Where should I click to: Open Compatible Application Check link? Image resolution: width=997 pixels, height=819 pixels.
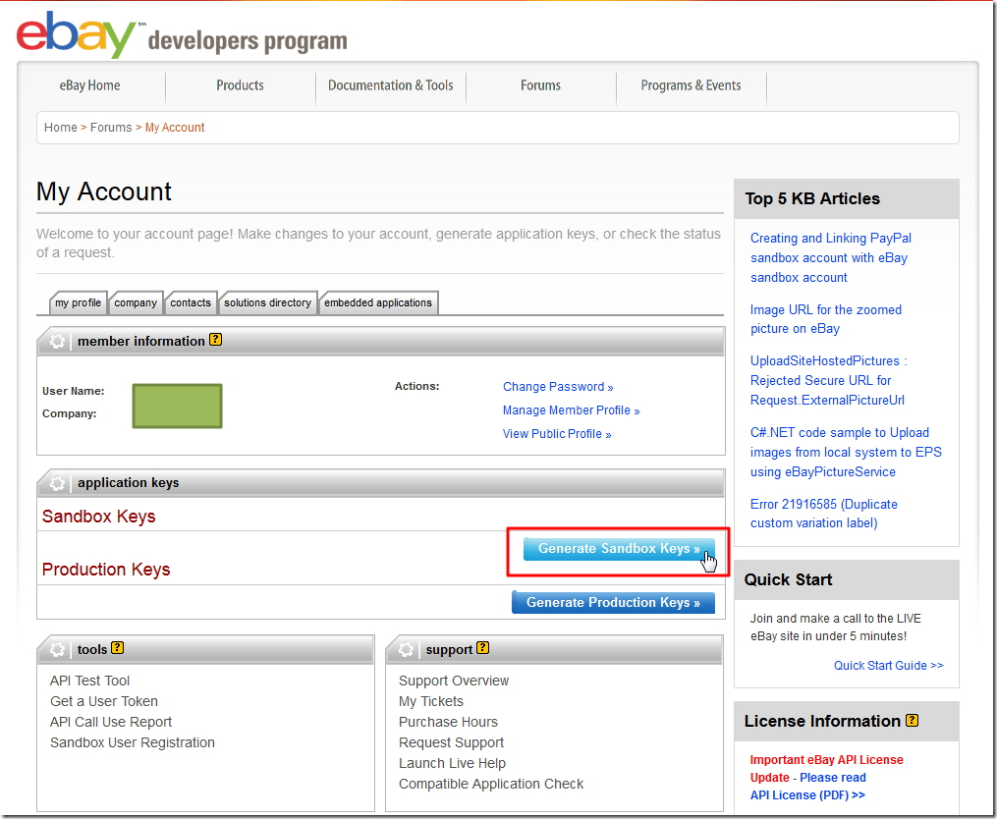[491, 784]
